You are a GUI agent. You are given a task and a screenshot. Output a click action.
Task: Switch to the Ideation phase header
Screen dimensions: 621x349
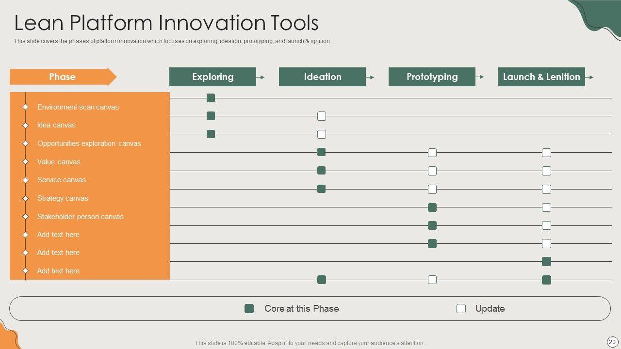[322, 77]
